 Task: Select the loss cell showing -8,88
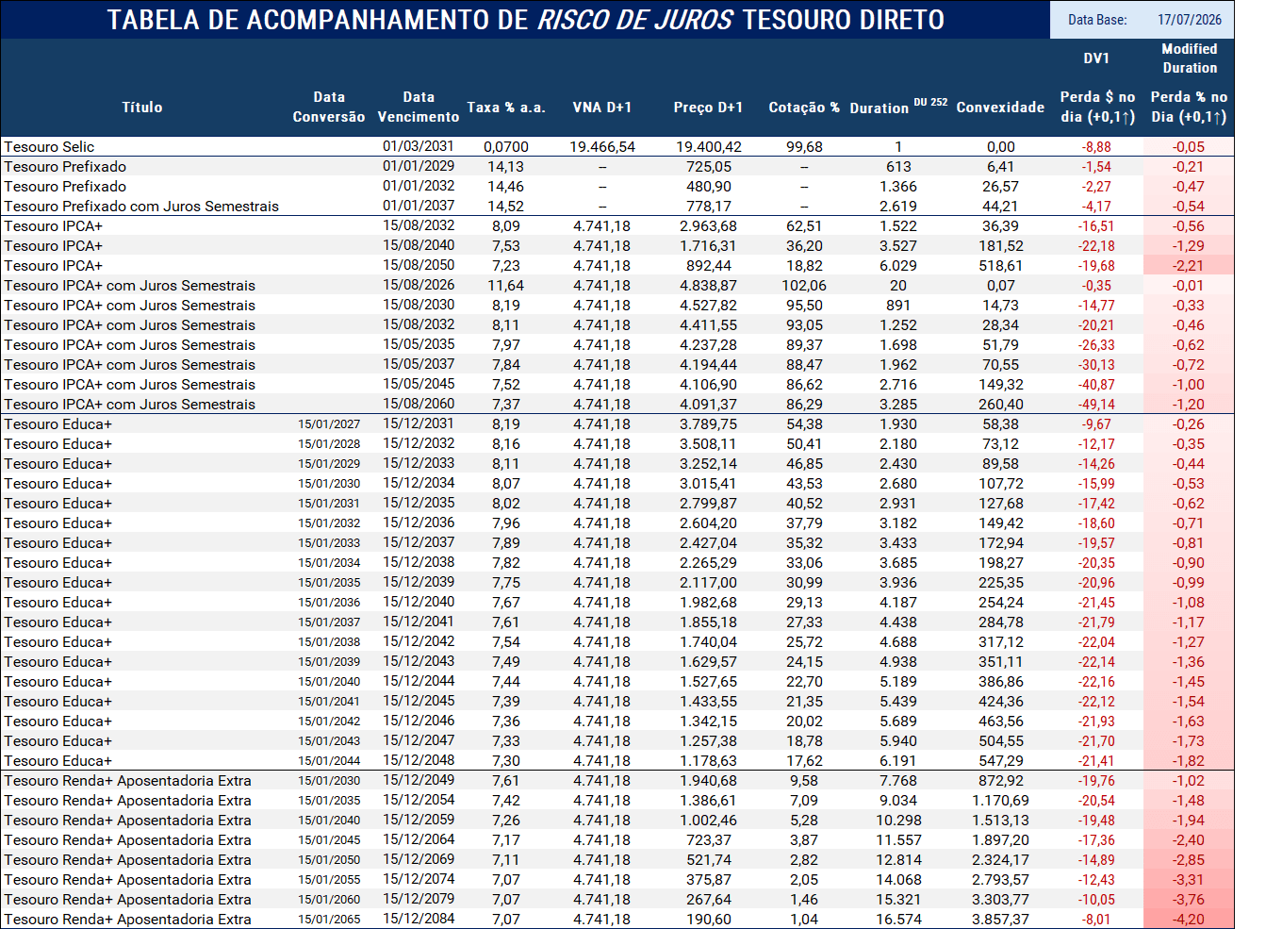(x=1097, y=147)
